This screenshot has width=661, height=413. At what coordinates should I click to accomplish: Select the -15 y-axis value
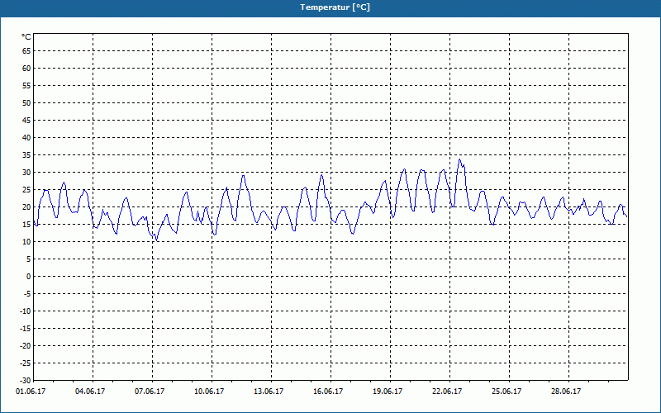[25, 328]
